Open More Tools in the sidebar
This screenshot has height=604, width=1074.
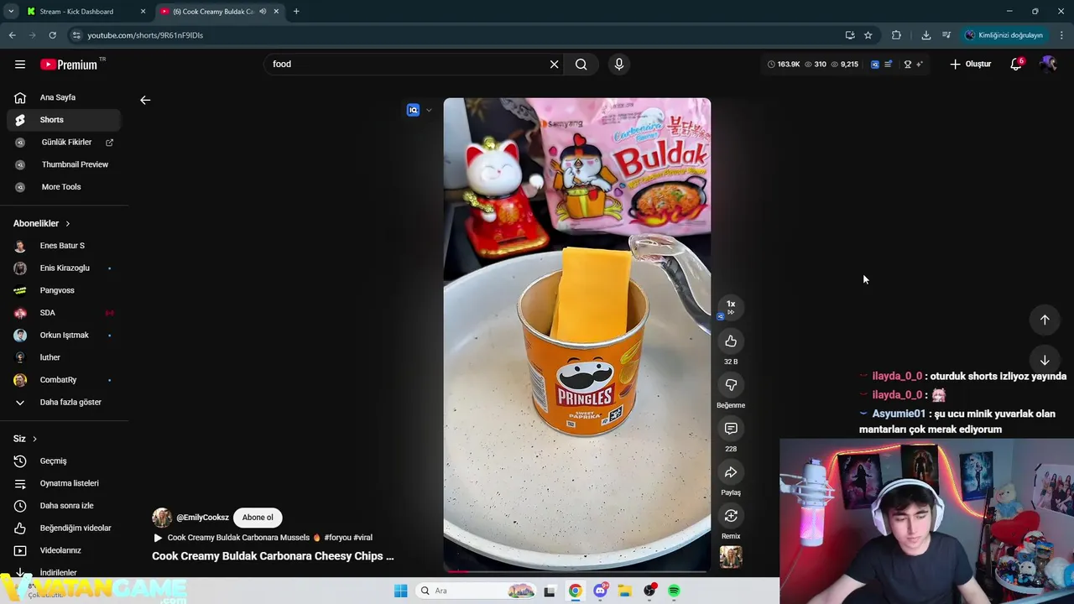pos(64,187)
